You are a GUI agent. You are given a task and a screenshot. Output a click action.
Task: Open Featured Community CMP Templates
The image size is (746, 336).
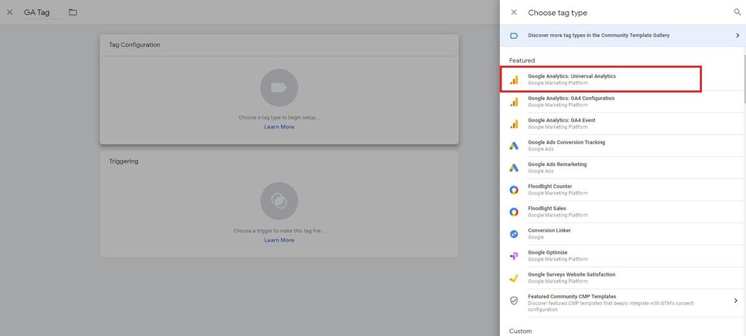pos(622,303)
